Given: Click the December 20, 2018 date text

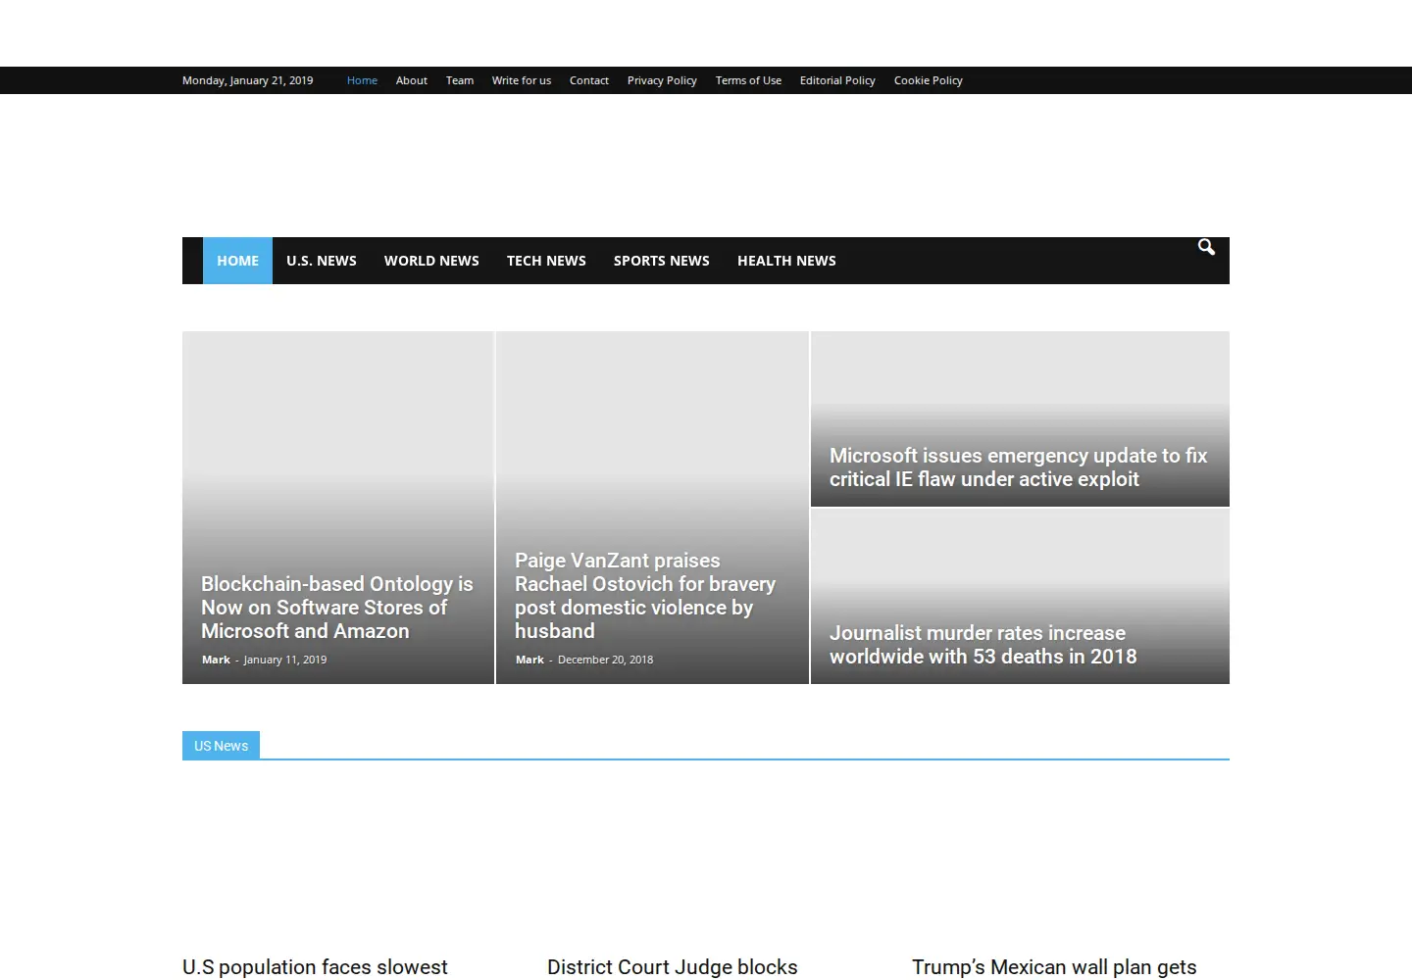Looking at the screenshot, I should (x=605, y=660).
